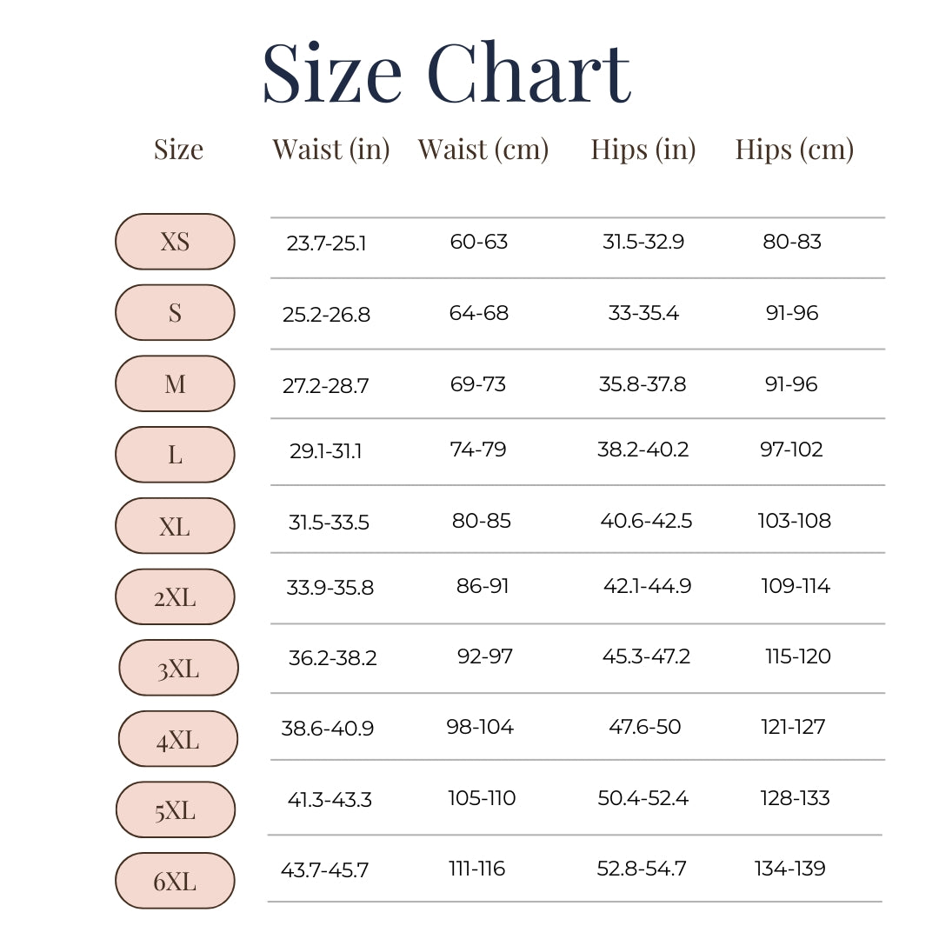
Task: Select the S size pill
Action: (x=175, y=313)
